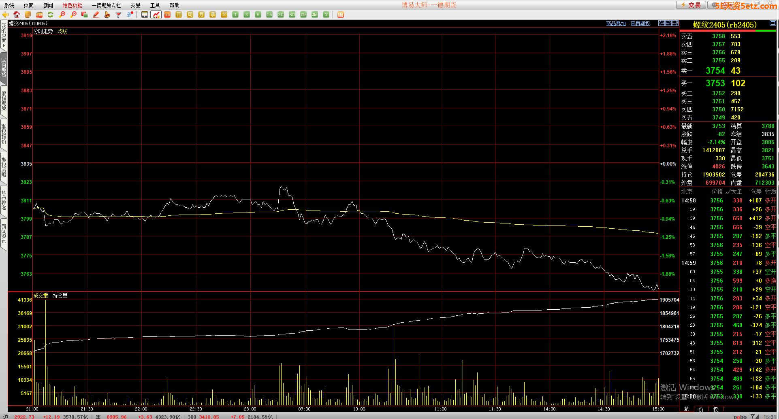Click the Home icon in the toolbar
This screenshot has width=779, height=419.
coord(17,15)
